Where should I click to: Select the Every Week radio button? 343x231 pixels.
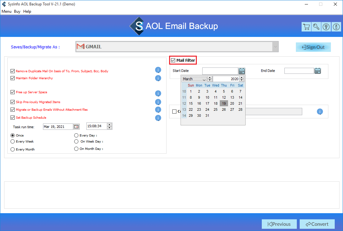[13, 141]
